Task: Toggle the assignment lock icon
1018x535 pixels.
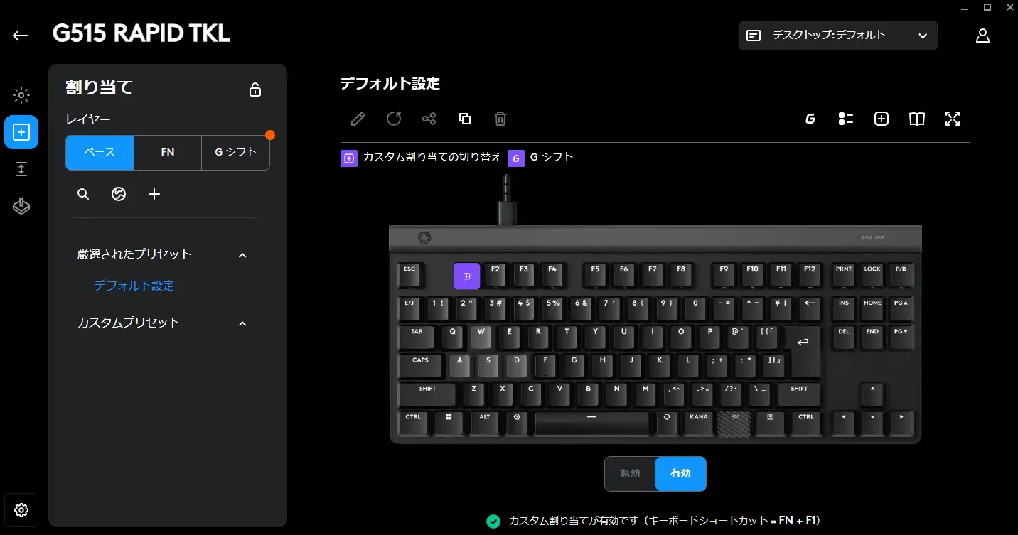Action: click(255, 90)
